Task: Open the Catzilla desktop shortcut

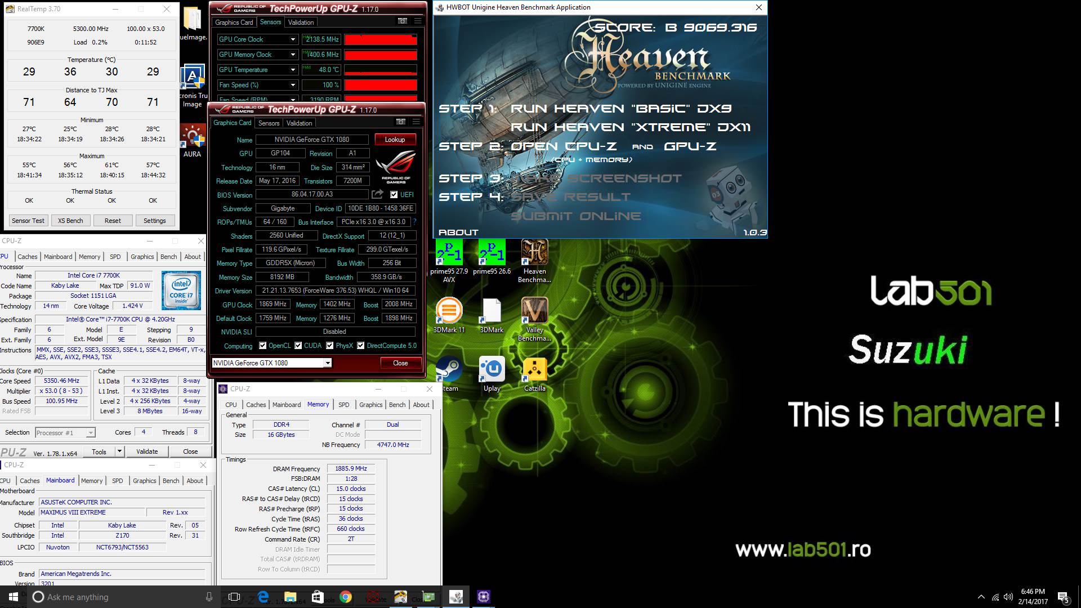Action: [534, 374]
